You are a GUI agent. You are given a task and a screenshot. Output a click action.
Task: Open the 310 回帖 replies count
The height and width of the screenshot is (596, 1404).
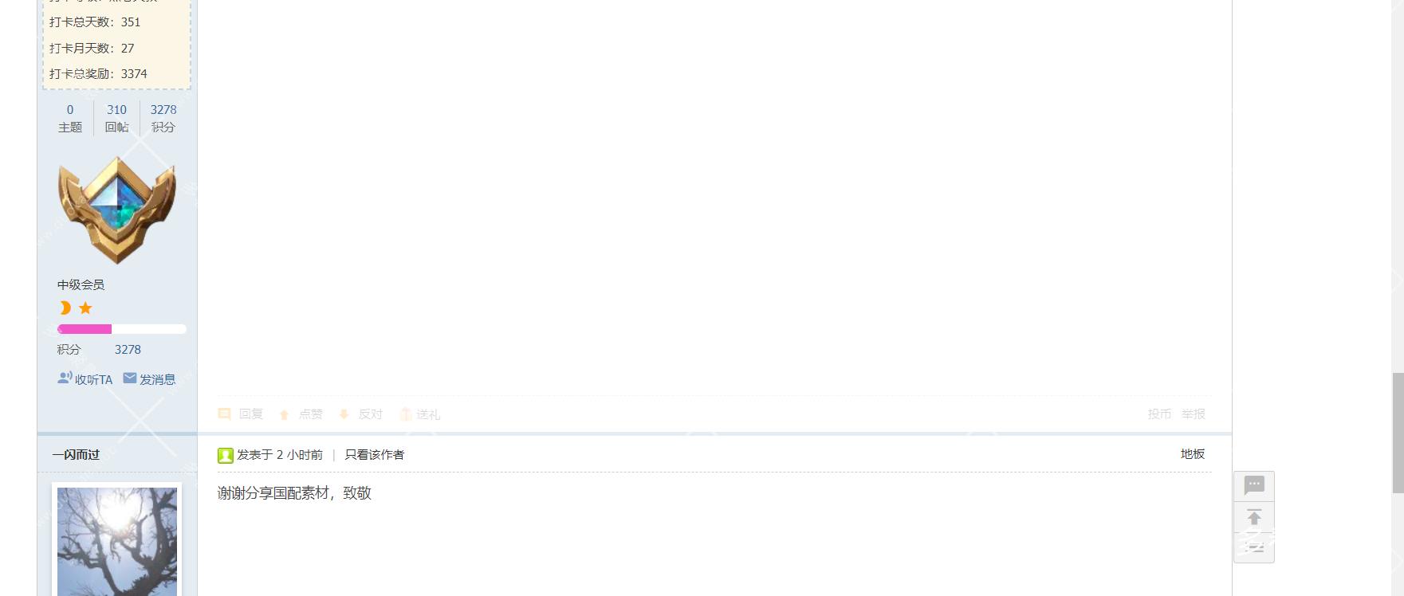coord(116,118)
